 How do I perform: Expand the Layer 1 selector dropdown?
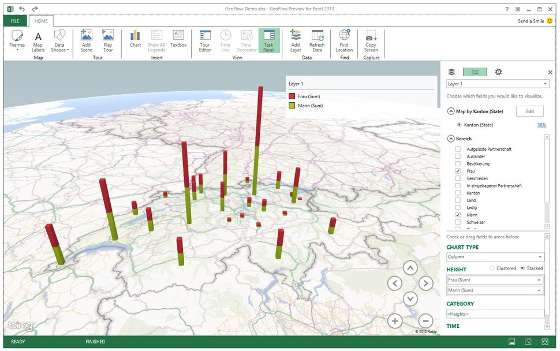pos(498,84)
